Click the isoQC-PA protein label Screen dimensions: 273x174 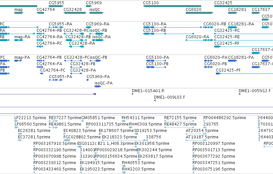[104, 83]
